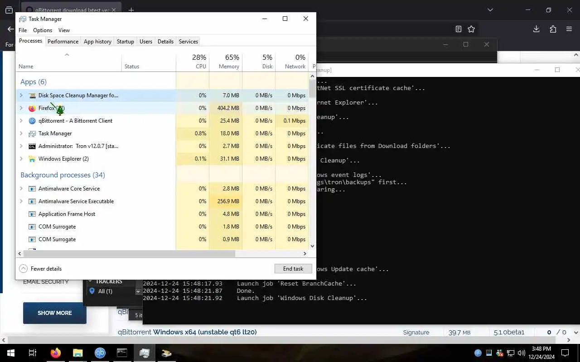Click the network tray icon
Screen dimensions: 580x362
pos(511,353)
